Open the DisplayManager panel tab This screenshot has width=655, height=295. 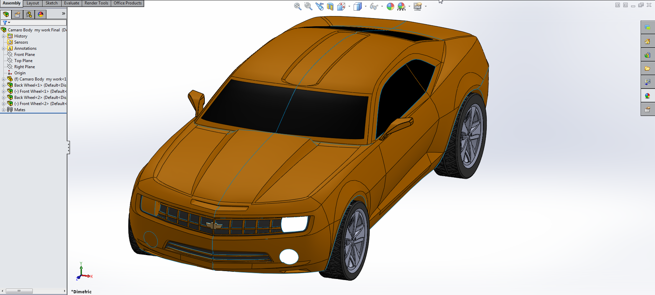pos(41,14)
